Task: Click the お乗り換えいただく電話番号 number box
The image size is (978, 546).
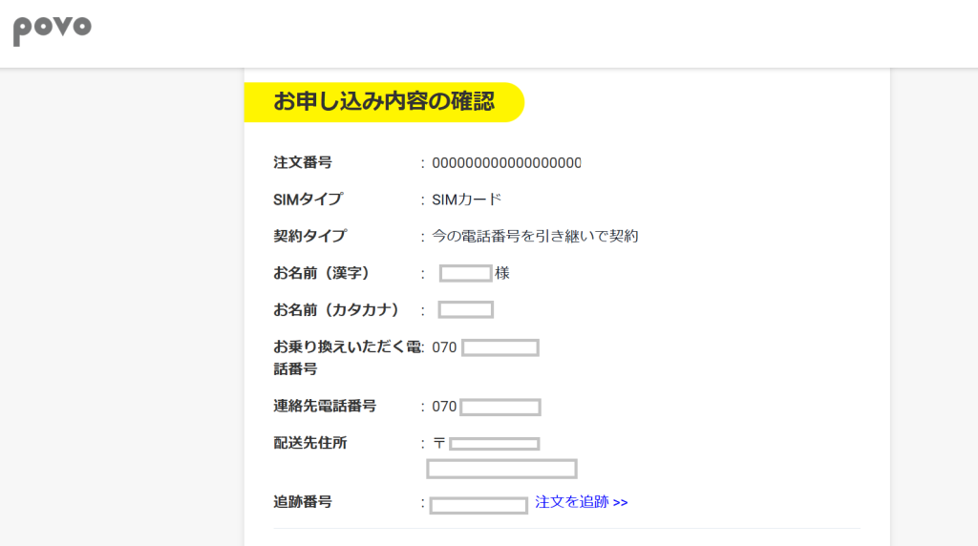Action: tap(500, 347)
